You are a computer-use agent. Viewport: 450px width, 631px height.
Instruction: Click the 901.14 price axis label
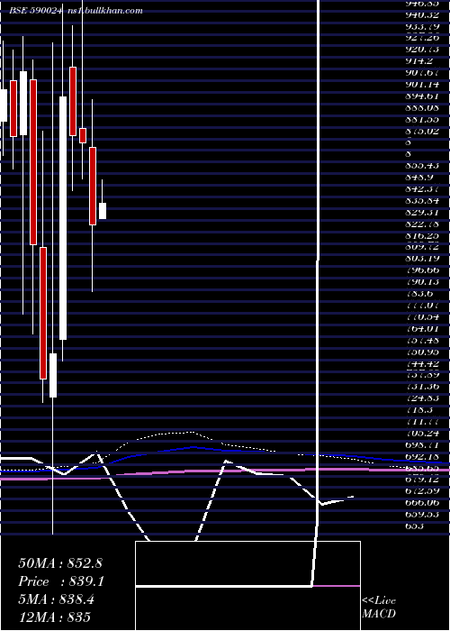(422, 85)
